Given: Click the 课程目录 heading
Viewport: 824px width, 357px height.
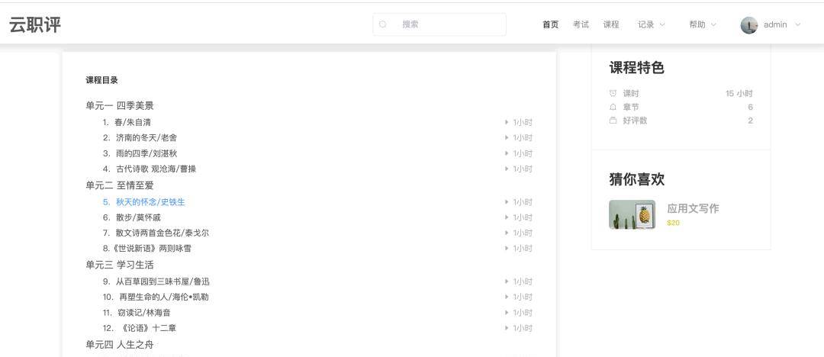Looking at the screenshot, I should pyautogui.click(x=102, y=80).
